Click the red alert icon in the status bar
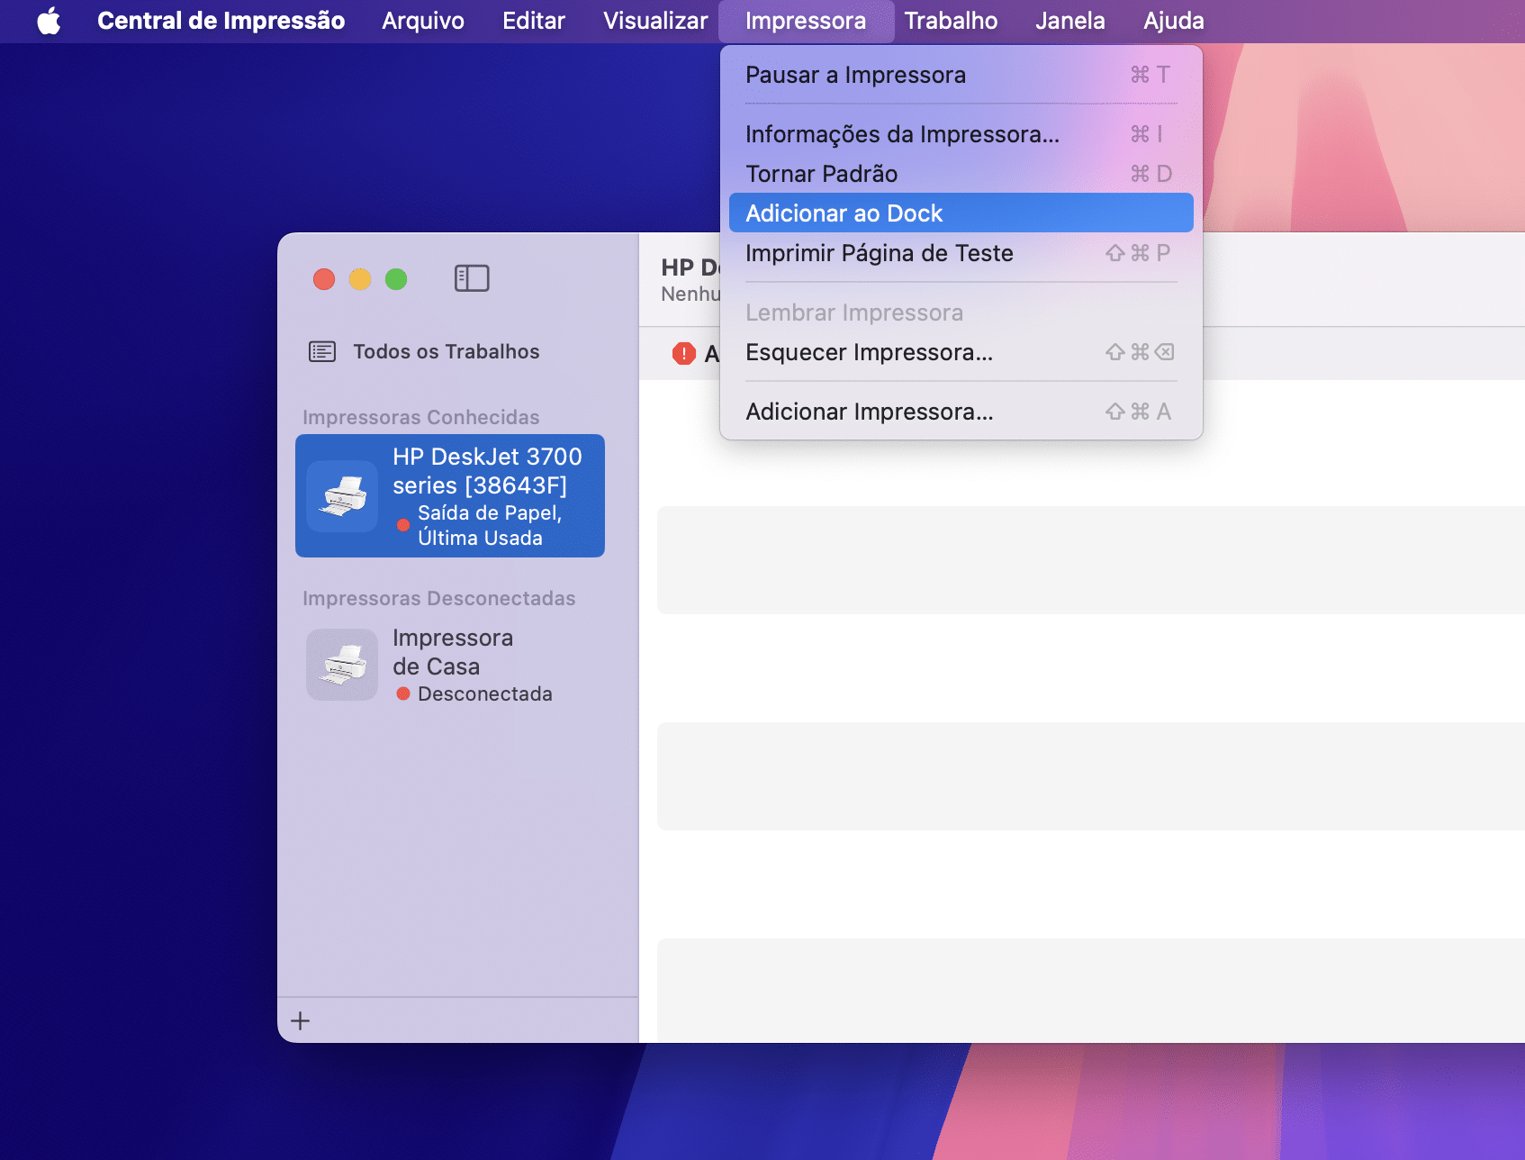Viewport: 1525px width, 1160px height. (684, 353)
